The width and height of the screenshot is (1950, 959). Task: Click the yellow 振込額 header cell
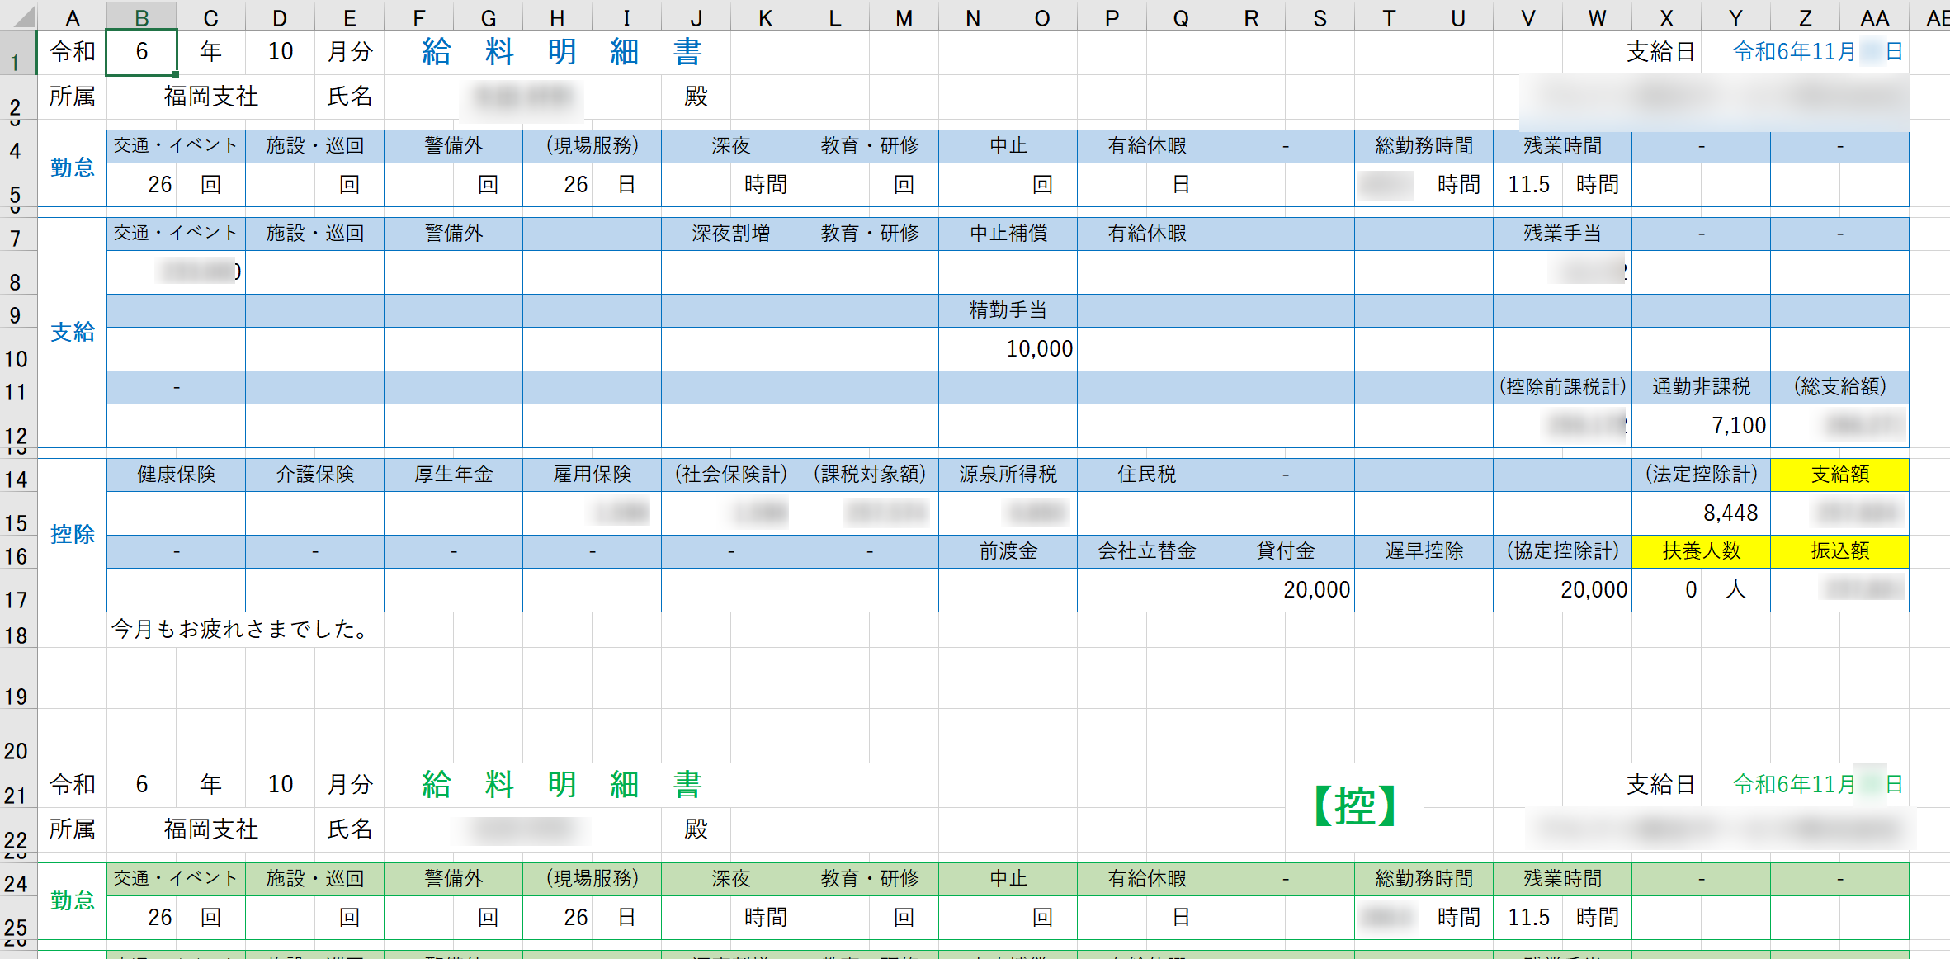[1839, 551]
